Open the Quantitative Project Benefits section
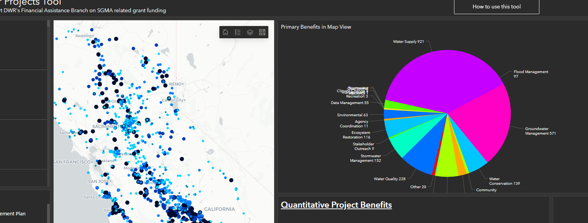 (336, 205)
